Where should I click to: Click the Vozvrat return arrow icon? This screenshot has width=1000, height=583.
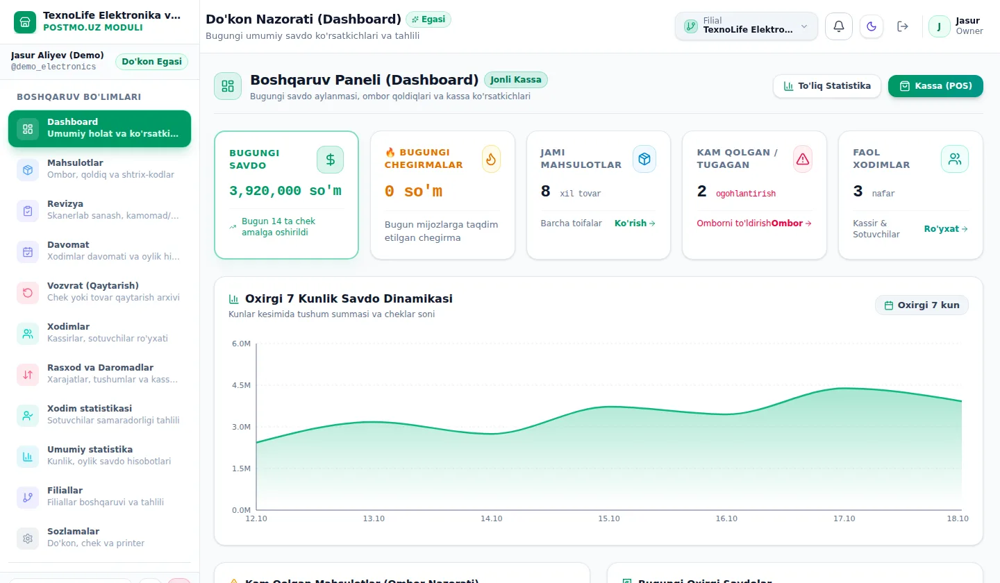[x=28, y=293]
